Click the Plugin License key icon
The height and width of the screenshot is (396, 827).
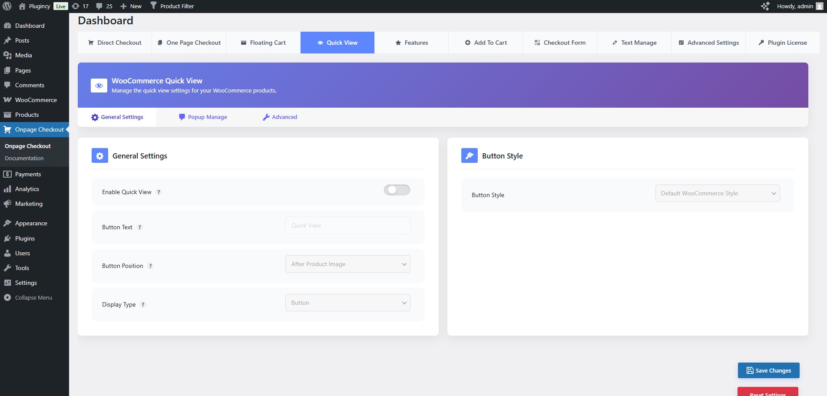761,43
